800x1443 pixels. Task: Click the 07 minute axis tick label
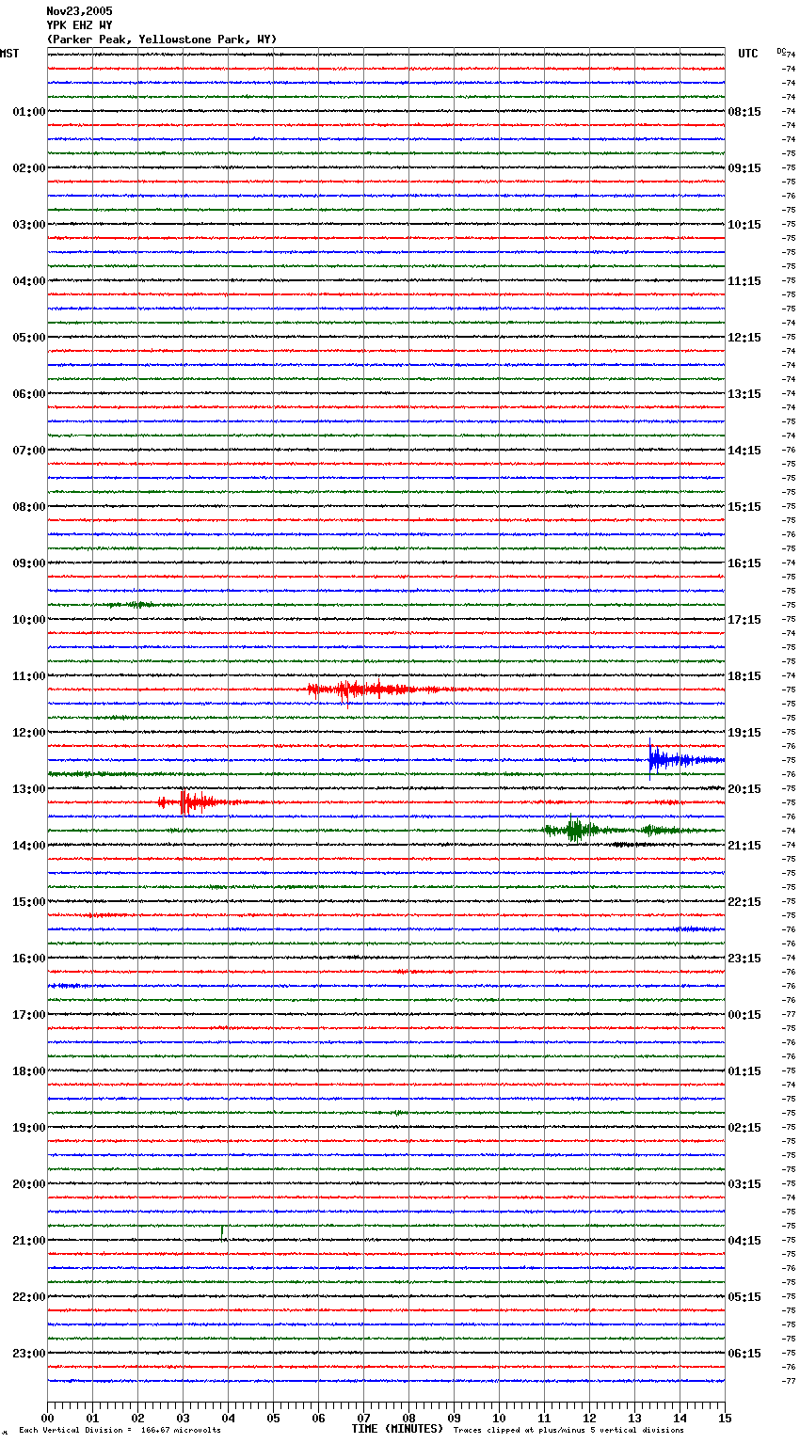363,1419
